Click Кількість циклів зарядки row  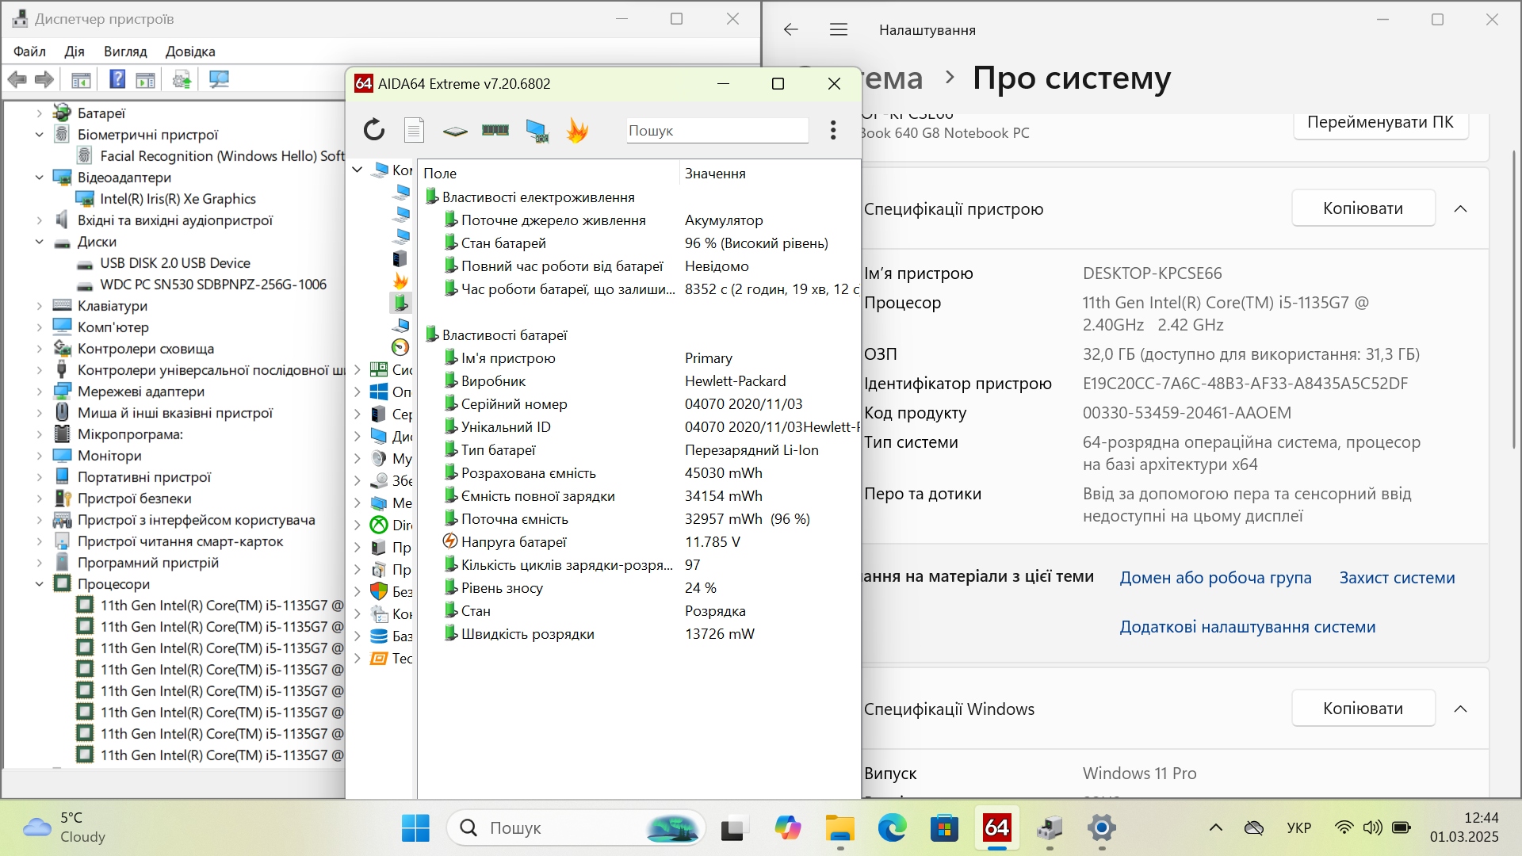pos(639,565)
